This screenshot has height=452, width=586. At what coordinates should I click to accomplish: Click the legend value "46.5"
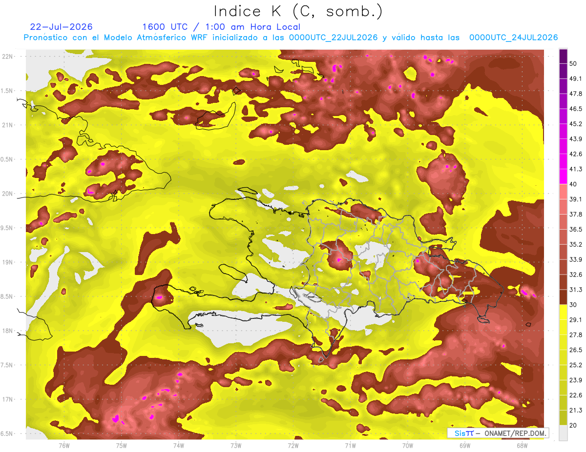pos(575,109)
